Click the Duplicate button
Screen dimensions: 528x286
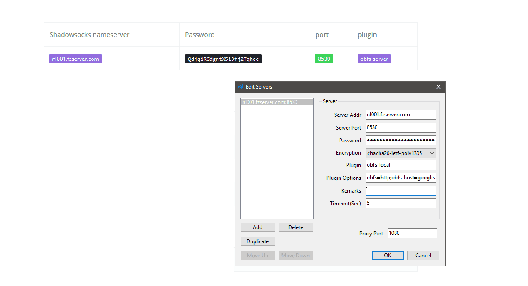point(258,241)
